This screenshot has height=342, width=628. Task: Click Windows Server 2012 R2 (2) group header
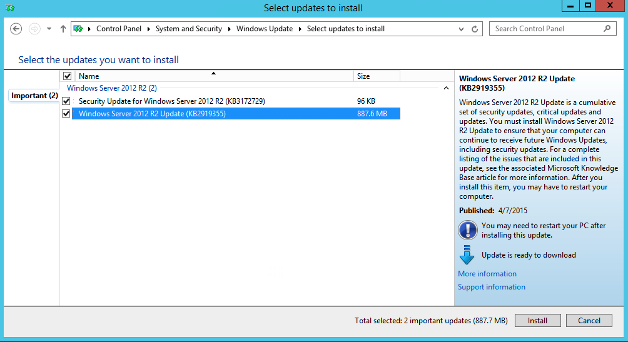(112, 88)
